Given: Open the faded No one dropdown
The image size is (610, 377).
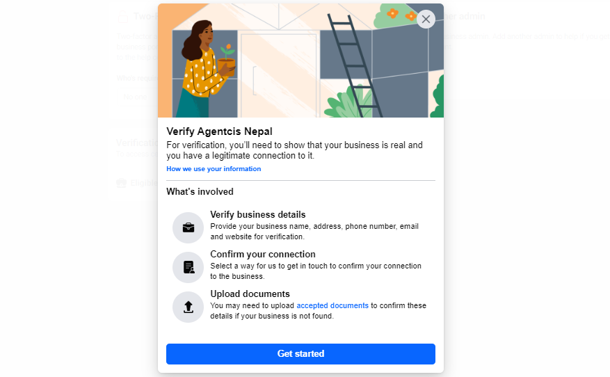Looking at the screenshot, I should (x=137, y=97).
